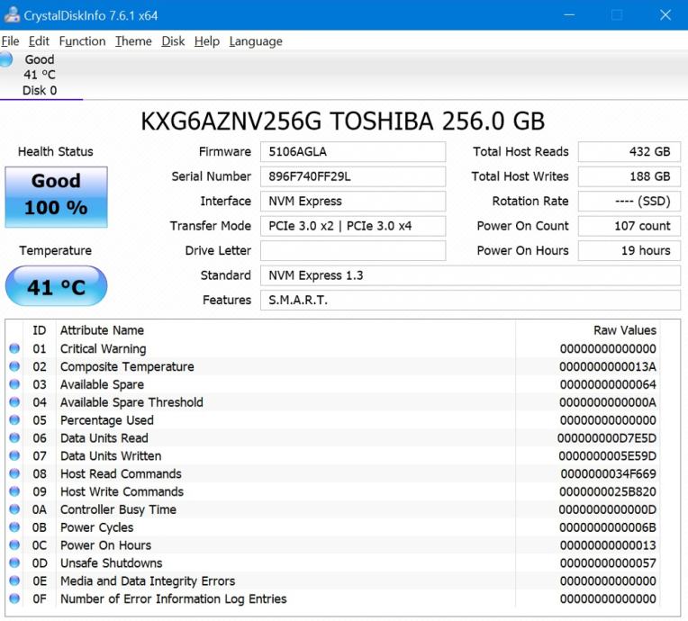
Task: Click the Raw Values column header
Action: (x=624, y=330)
